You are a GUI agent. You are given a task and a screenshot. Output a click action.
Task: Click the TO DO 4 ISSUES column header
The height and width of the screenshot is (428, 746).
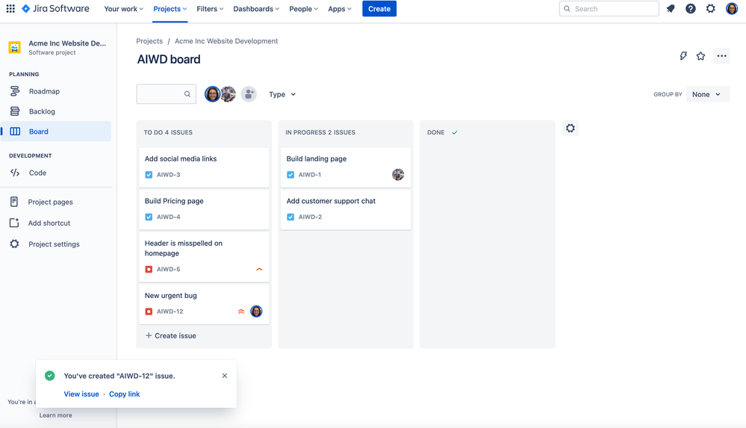coord(168,132)
